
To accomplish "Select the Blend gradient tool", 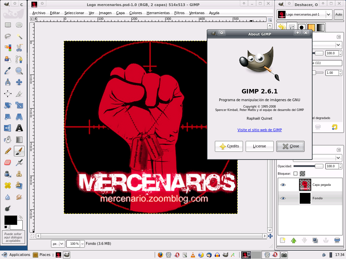I will [19, 140].
